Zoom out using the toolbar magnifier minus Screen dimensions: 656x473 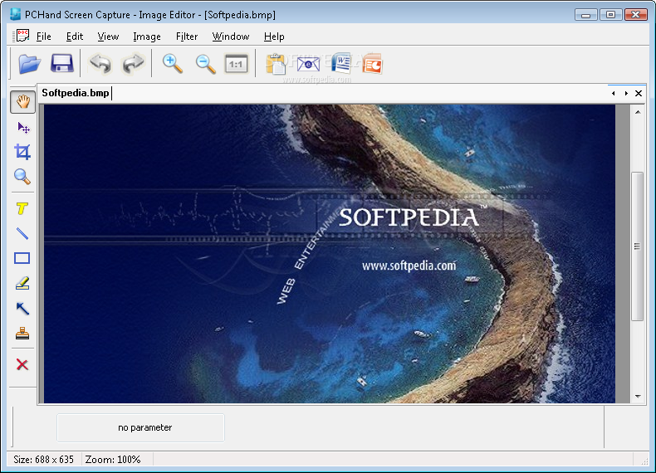click(205, 64)
